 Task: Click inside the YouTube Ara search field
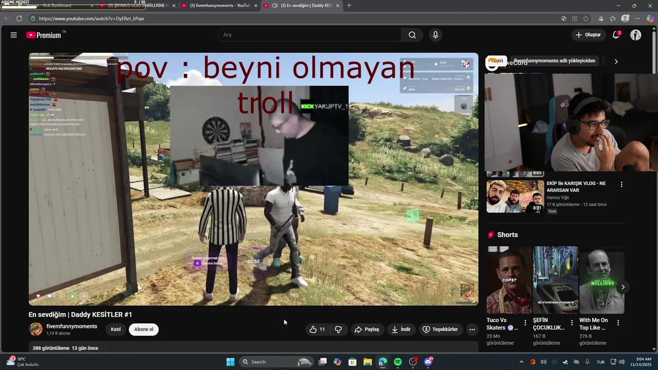(310, 35)
